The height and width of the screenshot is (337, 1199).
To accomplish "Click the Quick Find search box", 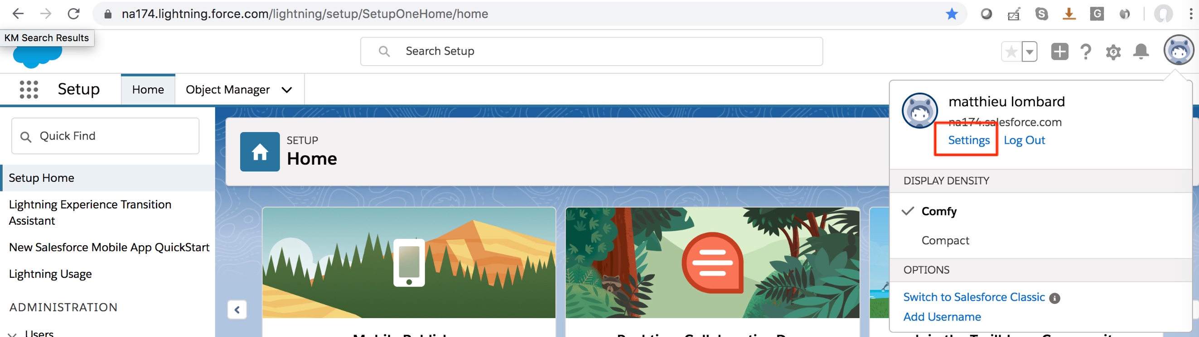I will 105,136.
